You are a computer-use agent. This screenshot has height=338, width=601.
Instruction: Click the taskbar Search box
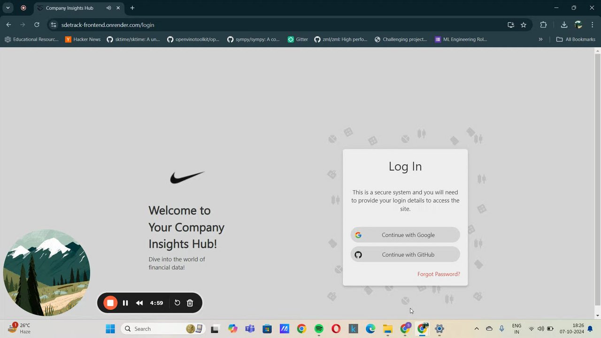162,329
